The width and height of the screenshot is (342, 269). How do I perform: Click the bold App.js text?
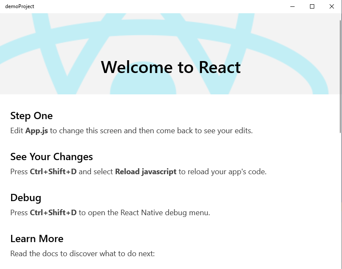pos(39,131)
